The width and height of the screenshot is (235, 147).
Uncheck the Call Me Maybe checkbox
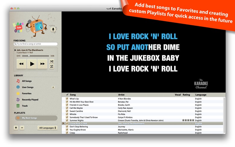[67, 108]
